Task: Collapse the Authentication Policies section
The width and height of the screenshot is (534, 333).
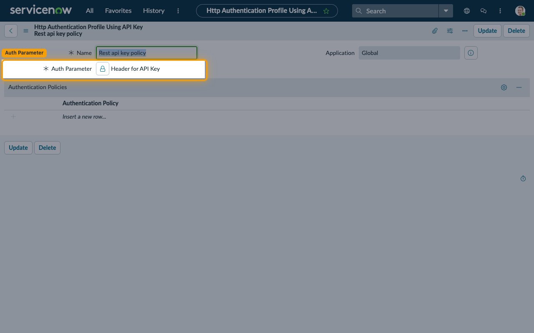Action: point(519,87)
